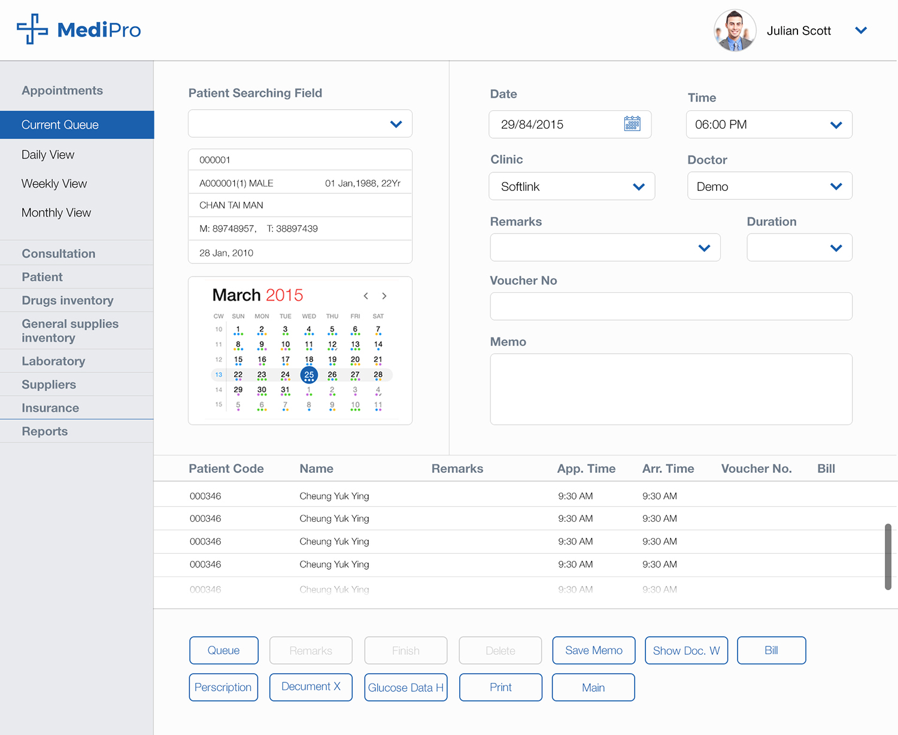This screenshot has width=898, height=735.
Task: Open the Demo doctor dropdown
Action: coord(836,187)
